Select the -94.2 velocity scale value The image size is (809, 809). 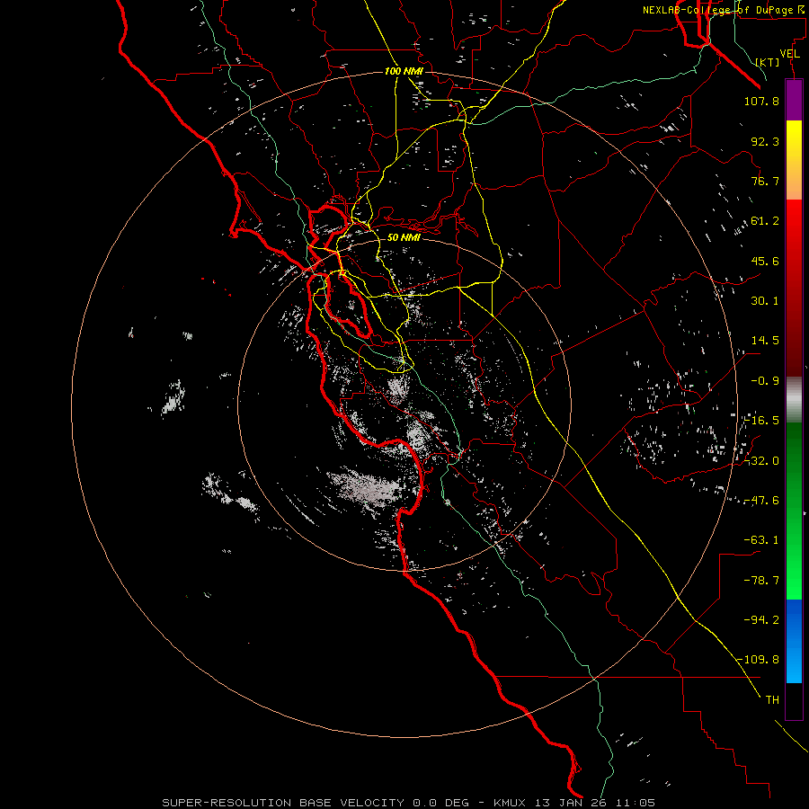point(761,620)
